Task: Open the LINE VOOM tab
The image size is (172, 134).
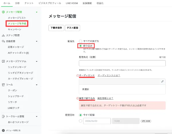Action: (x=72, y=3)
